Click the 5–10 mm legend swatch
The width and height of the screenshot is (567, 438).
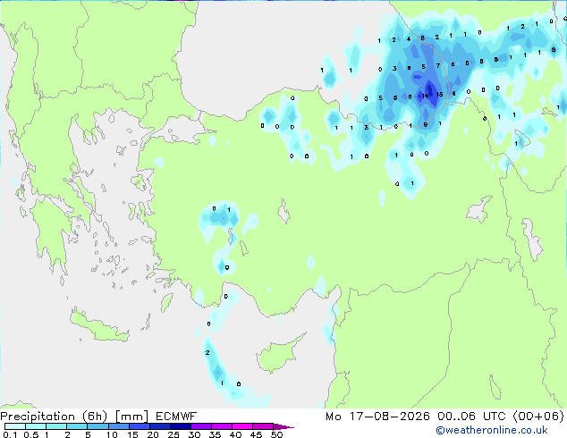[97, 426]
